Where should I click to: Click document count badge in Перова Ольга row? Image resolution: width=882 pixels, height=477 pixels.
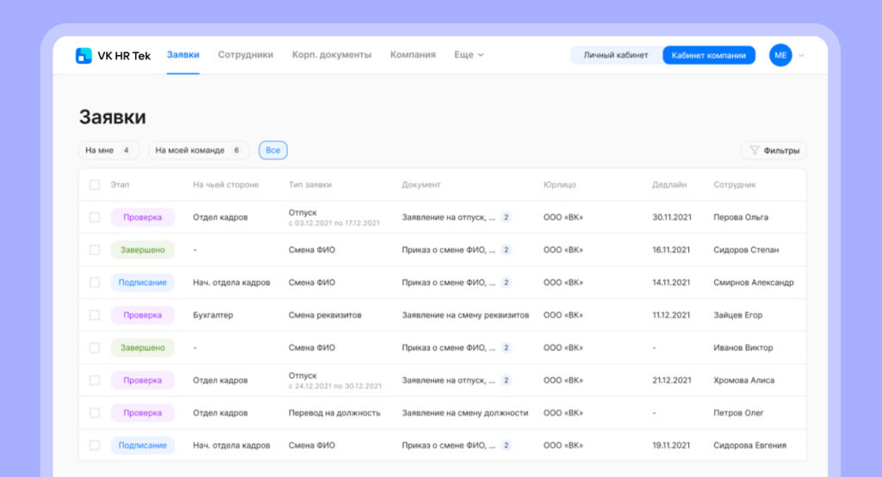[x=506, y=218]
